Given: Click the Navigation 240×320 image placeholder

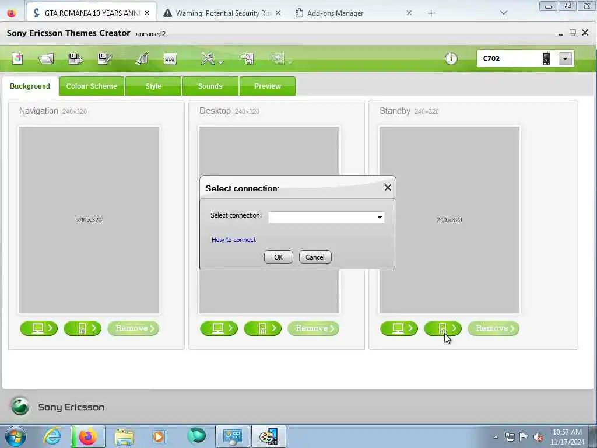Looking at the screenshot, I should [x=89, y=220].
